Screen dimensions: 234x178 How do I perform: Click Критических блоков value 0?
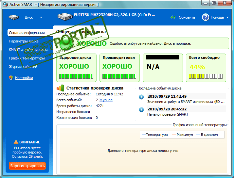[x=97, y=118]
